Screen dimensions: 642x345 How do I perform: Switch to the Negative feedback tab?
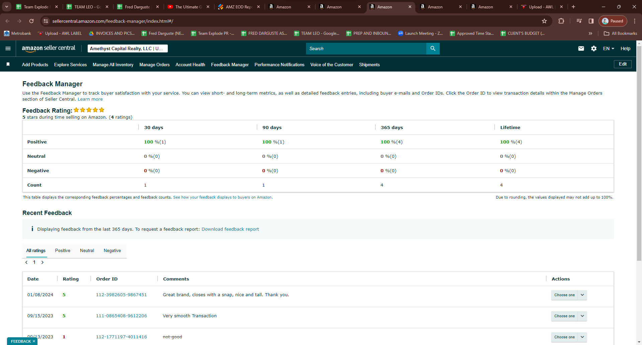(112, 250)
